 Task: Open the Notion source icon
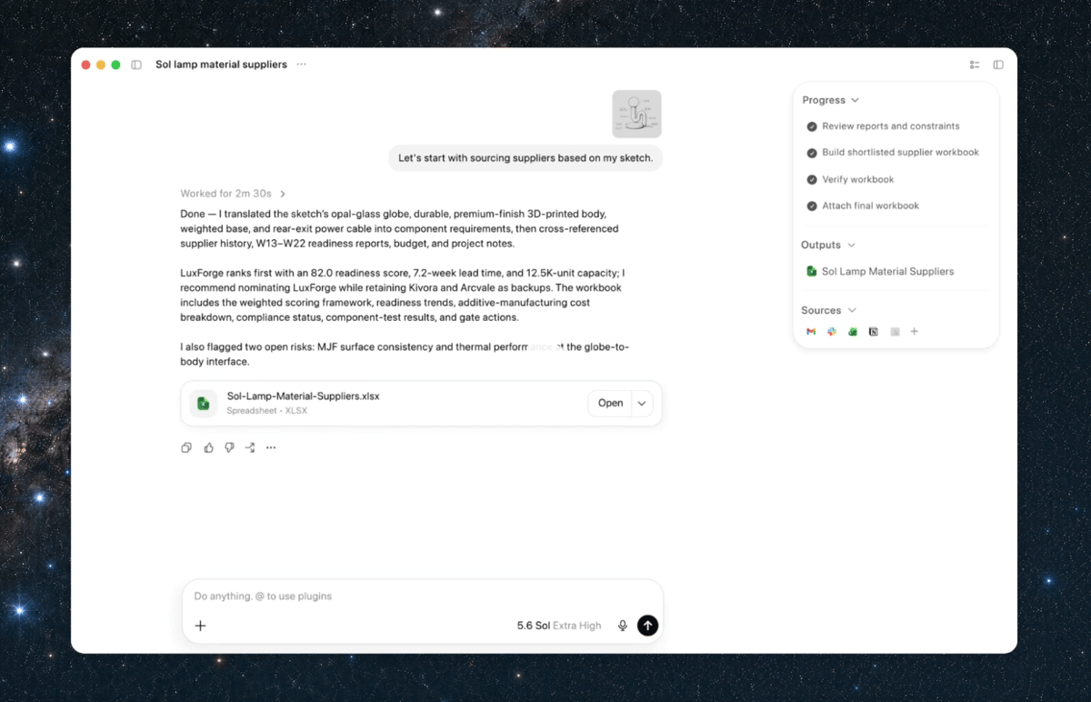[x=874, y=332]
